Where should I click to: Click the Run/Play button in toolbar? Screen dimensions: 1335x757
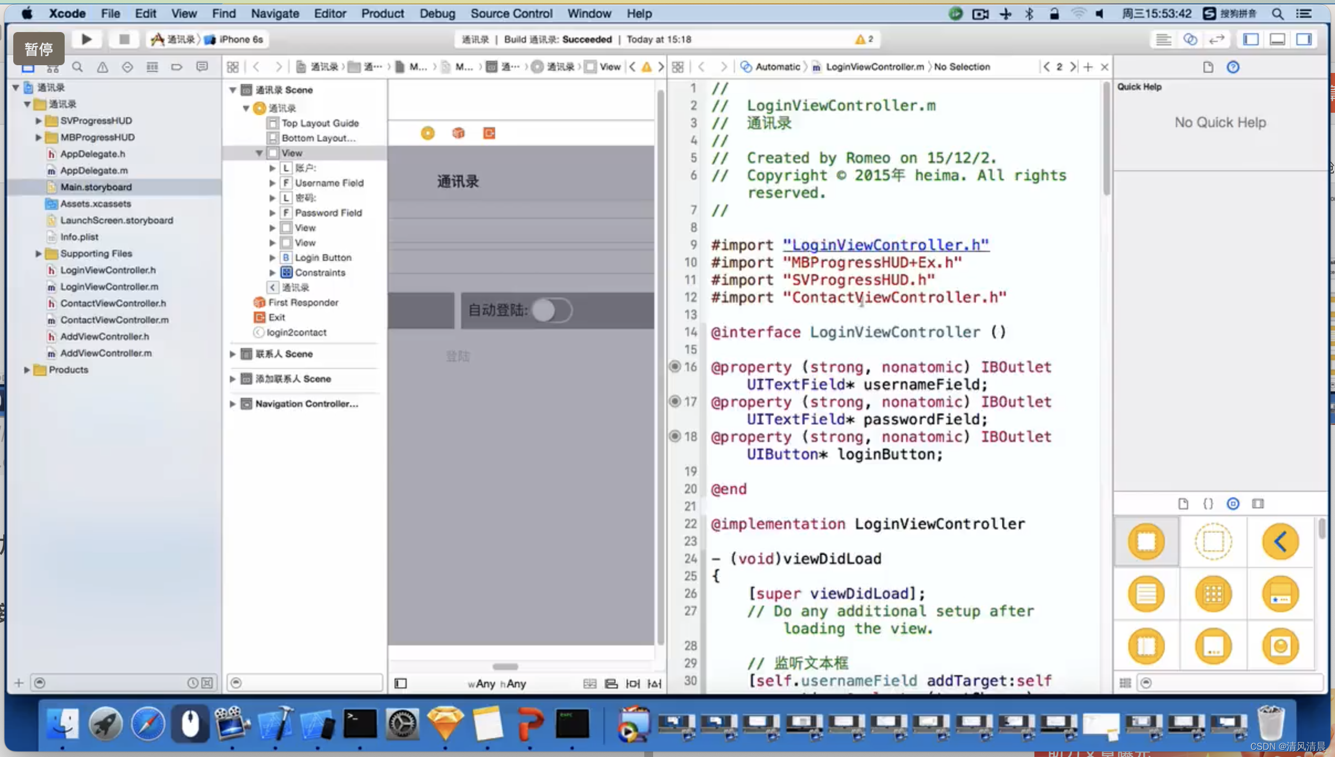pos(85,39)
